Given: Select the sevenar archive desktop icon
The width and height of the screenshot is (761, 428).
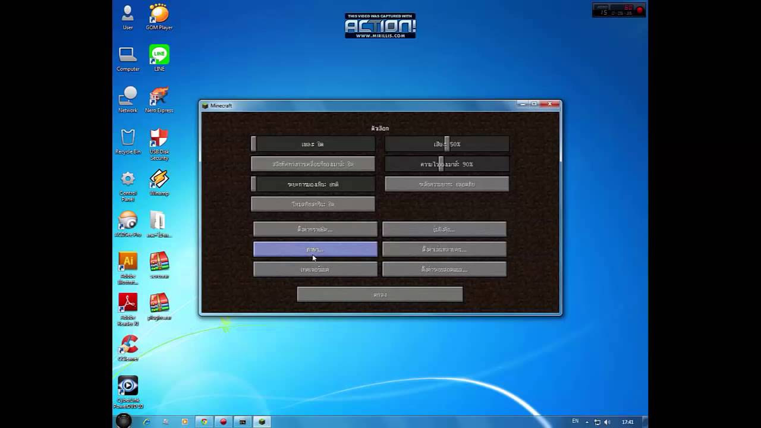Looking at the screenshot, I should point(159,266).
